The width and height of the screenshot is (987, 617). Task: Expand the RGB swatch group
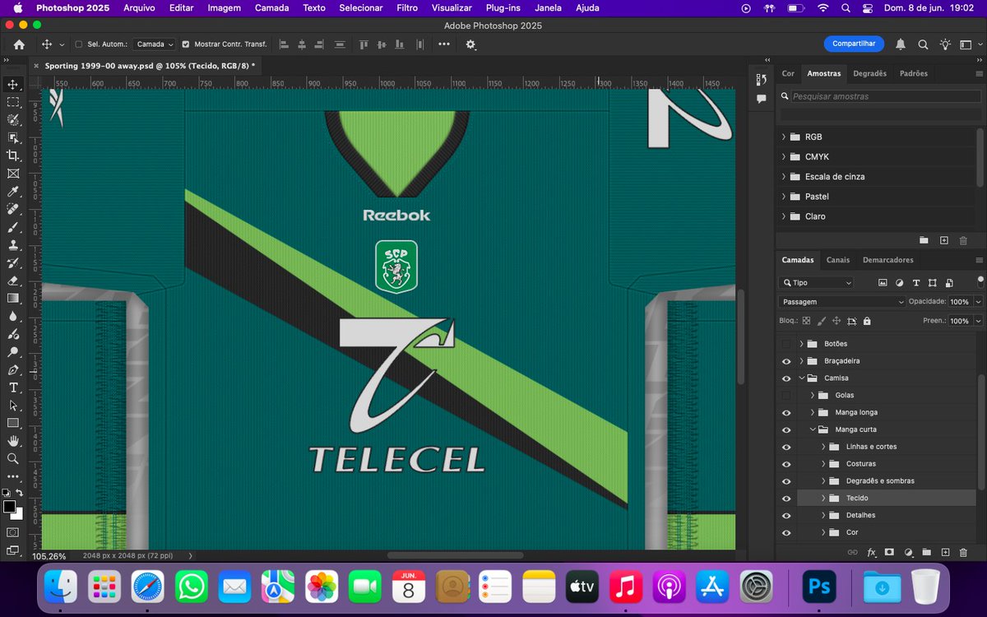pos(784,137)
